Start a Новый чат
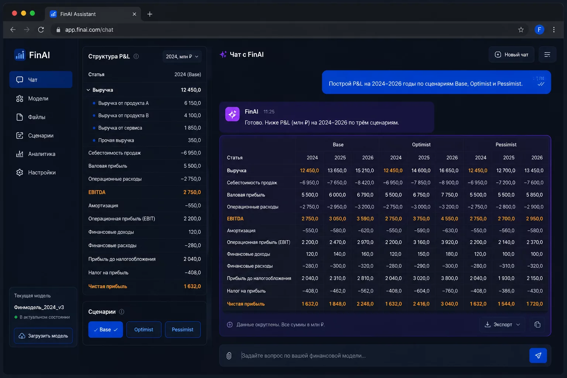The height and width of the screenshot is (378, 567). coord(511,55)
